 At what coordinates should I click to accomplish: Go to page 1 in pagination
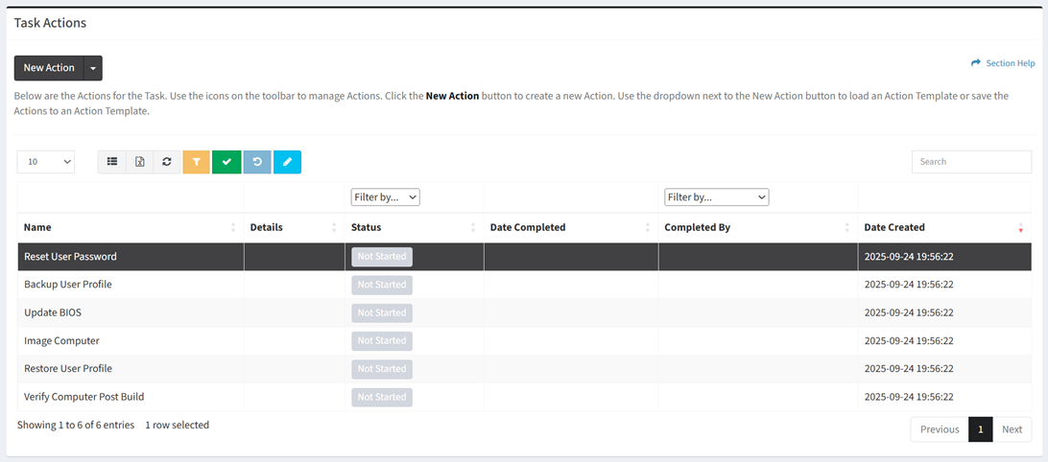(980, 429)
